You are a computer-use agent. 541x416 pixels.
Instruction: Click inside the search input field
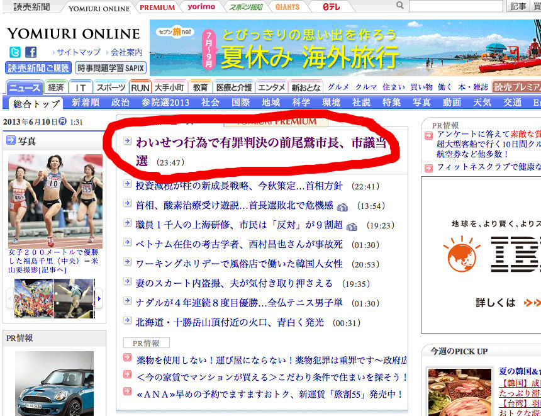pos(456,6)
